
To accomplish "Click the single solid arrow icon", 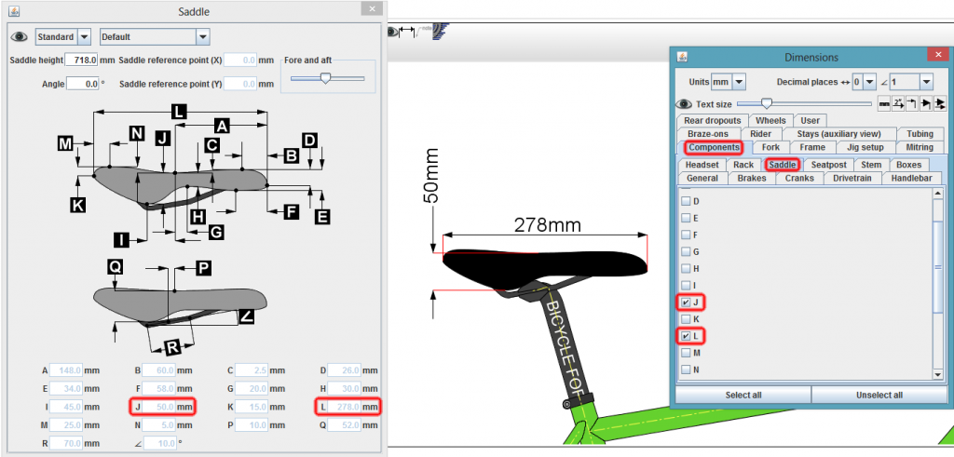I will [x=927, y=103].
